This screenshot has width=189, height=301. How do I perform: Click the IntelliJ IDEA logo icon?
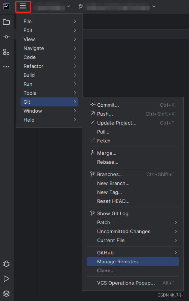point(6,6)
